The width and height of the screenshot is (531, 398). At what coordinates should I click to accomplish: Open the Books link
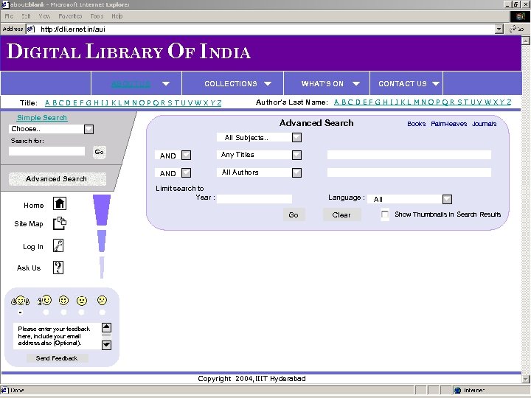coord(416,124)
